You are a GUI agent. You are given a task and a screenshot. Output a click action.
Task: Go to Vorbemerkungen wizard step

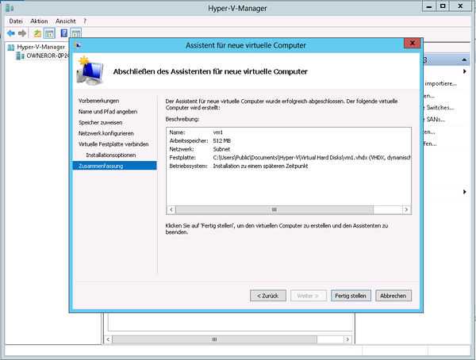[98, 101]
